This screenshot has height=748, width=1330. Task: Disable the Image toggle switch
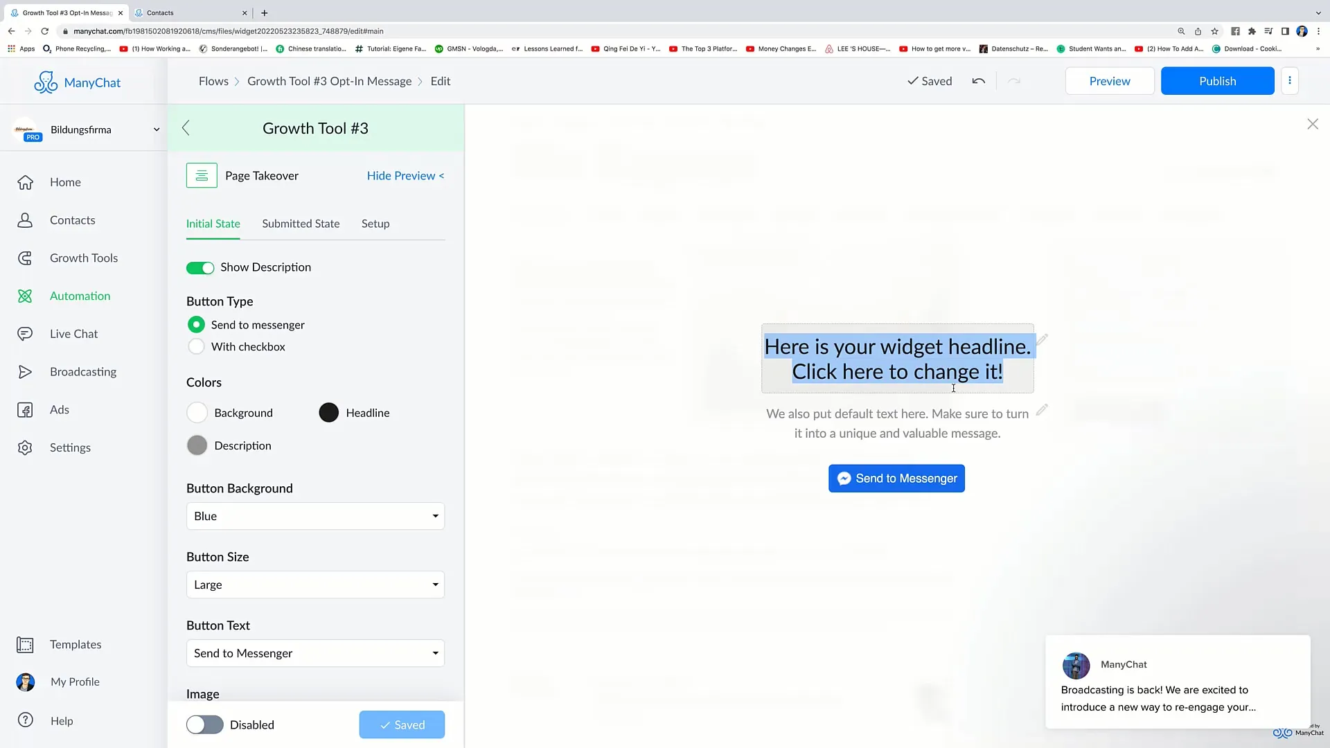tap(204, 724)
